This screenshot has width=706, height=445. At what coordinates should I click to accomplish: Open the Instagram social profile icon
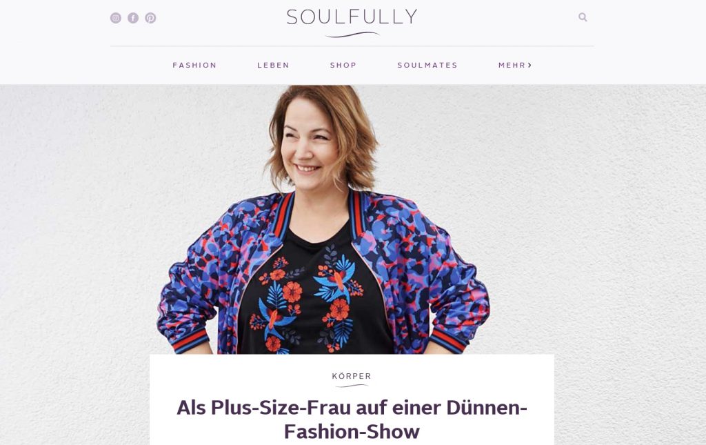[x=116, y=18]
